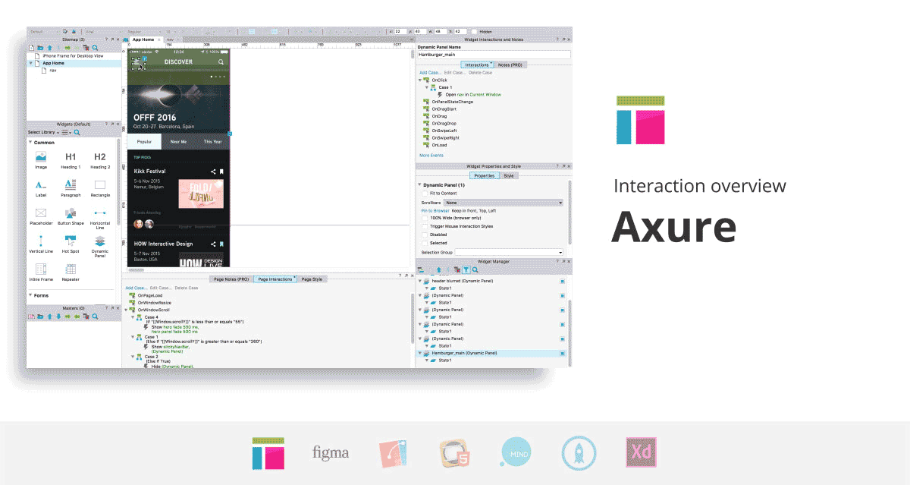Click the Widget Manager filter funnel icon

pos(466,269)
